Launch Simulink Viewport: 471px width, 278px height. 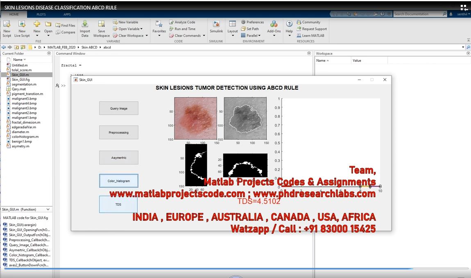(216, 27)
